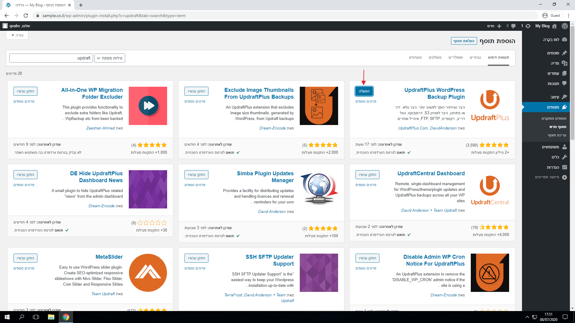Screen dimensions: 575x323
Task: Select the Popular (פופולריים) tab
Action: 456,57
